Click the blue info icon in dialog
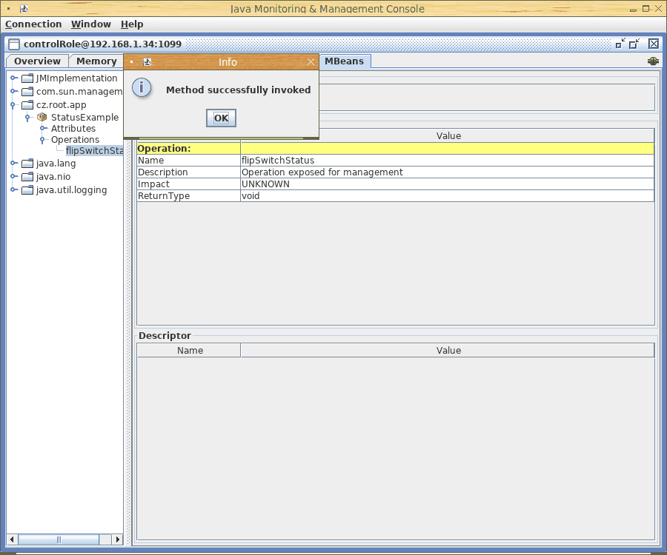This screenshot has height=555, width=667. click(x=142, y=88)
